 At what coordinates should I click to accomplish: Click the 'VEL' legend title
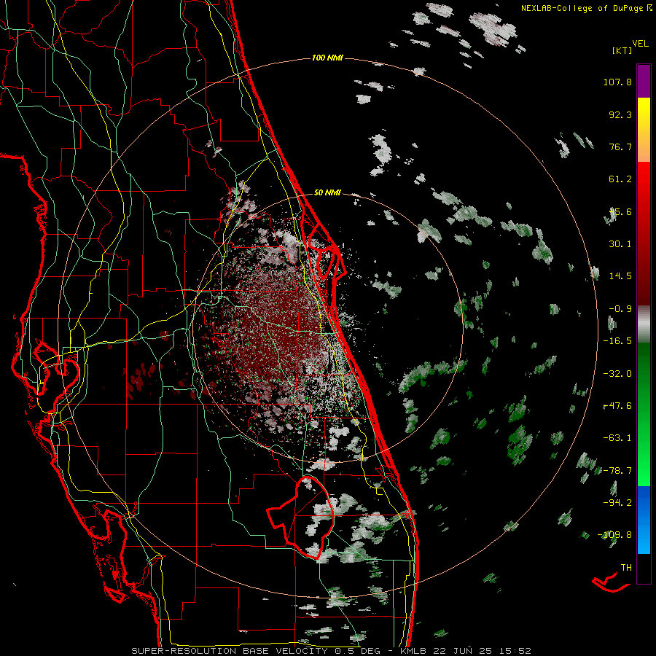[640, 43]
